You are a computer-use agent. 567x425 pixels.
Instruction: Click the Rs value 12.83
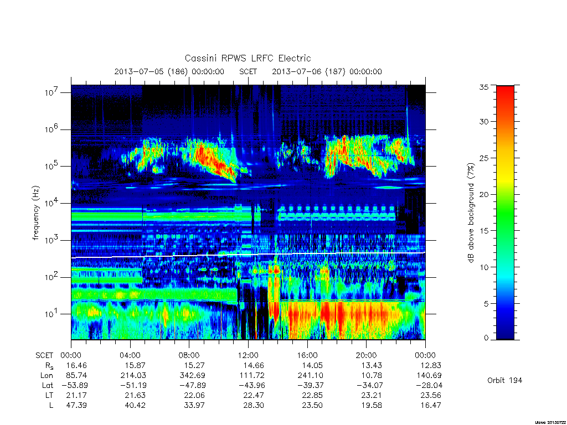click(431, 365)
